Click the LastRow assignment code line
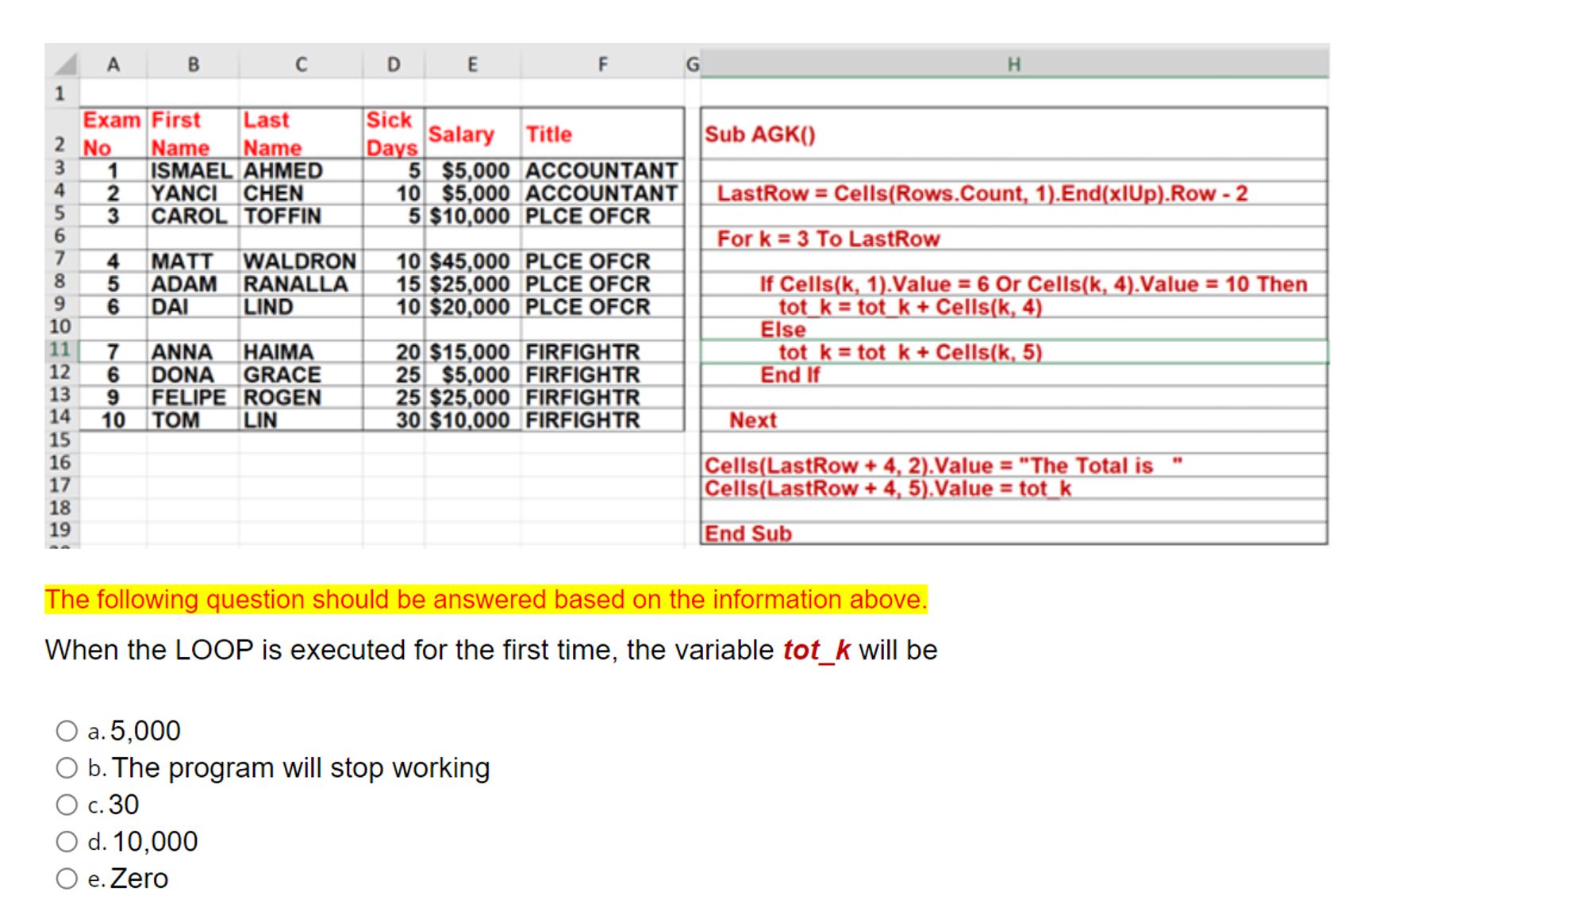Viewport: 1595px width, 911px height. pyautogui.click(x=982, y=194)
